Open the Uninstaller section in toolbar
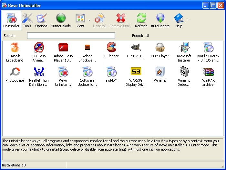226x170 pixels. point(11,20)
